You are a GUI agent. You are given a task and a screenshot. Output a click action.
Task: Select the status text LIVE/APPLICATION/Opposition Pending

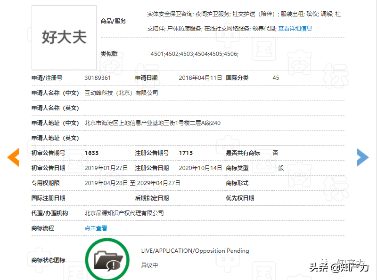[x=195, y=251]
